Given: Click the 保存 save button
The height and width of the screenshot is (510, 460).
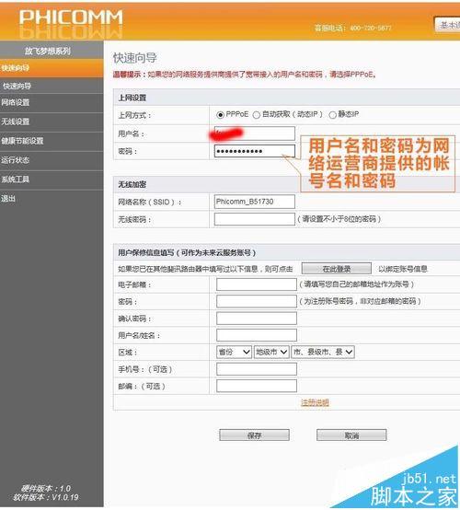Looking at the screenshot, I should pos(254,435).
